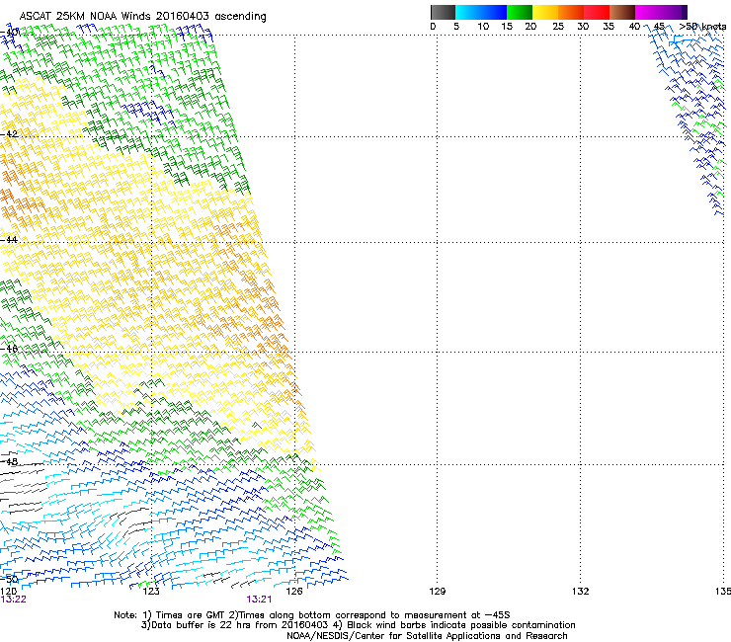This screenshot has height=642, width=731.
Task: Click the legend label '0'
Action: point(433,27)
